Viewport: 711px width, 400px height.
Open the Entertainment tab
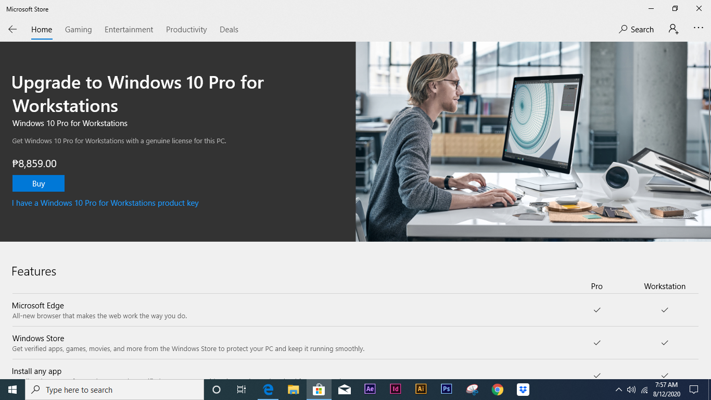tap(129, 30)
